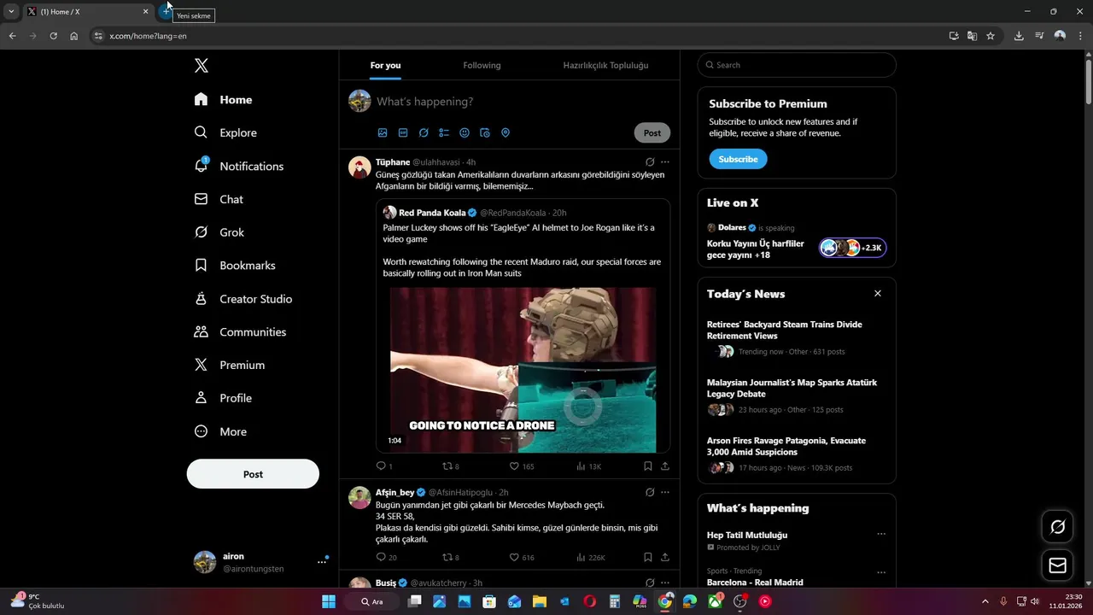
Task: Reload the page in Chrome
Action: [53, 36]
